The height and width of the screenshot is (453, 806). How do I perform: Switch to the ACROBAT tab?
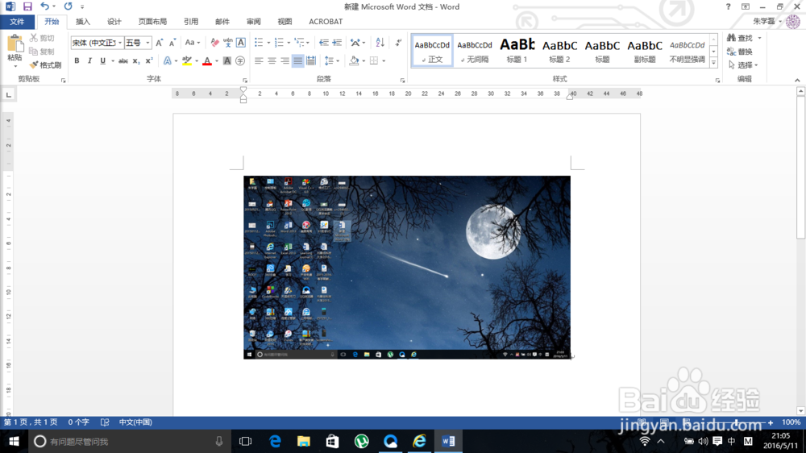point(326,22)
